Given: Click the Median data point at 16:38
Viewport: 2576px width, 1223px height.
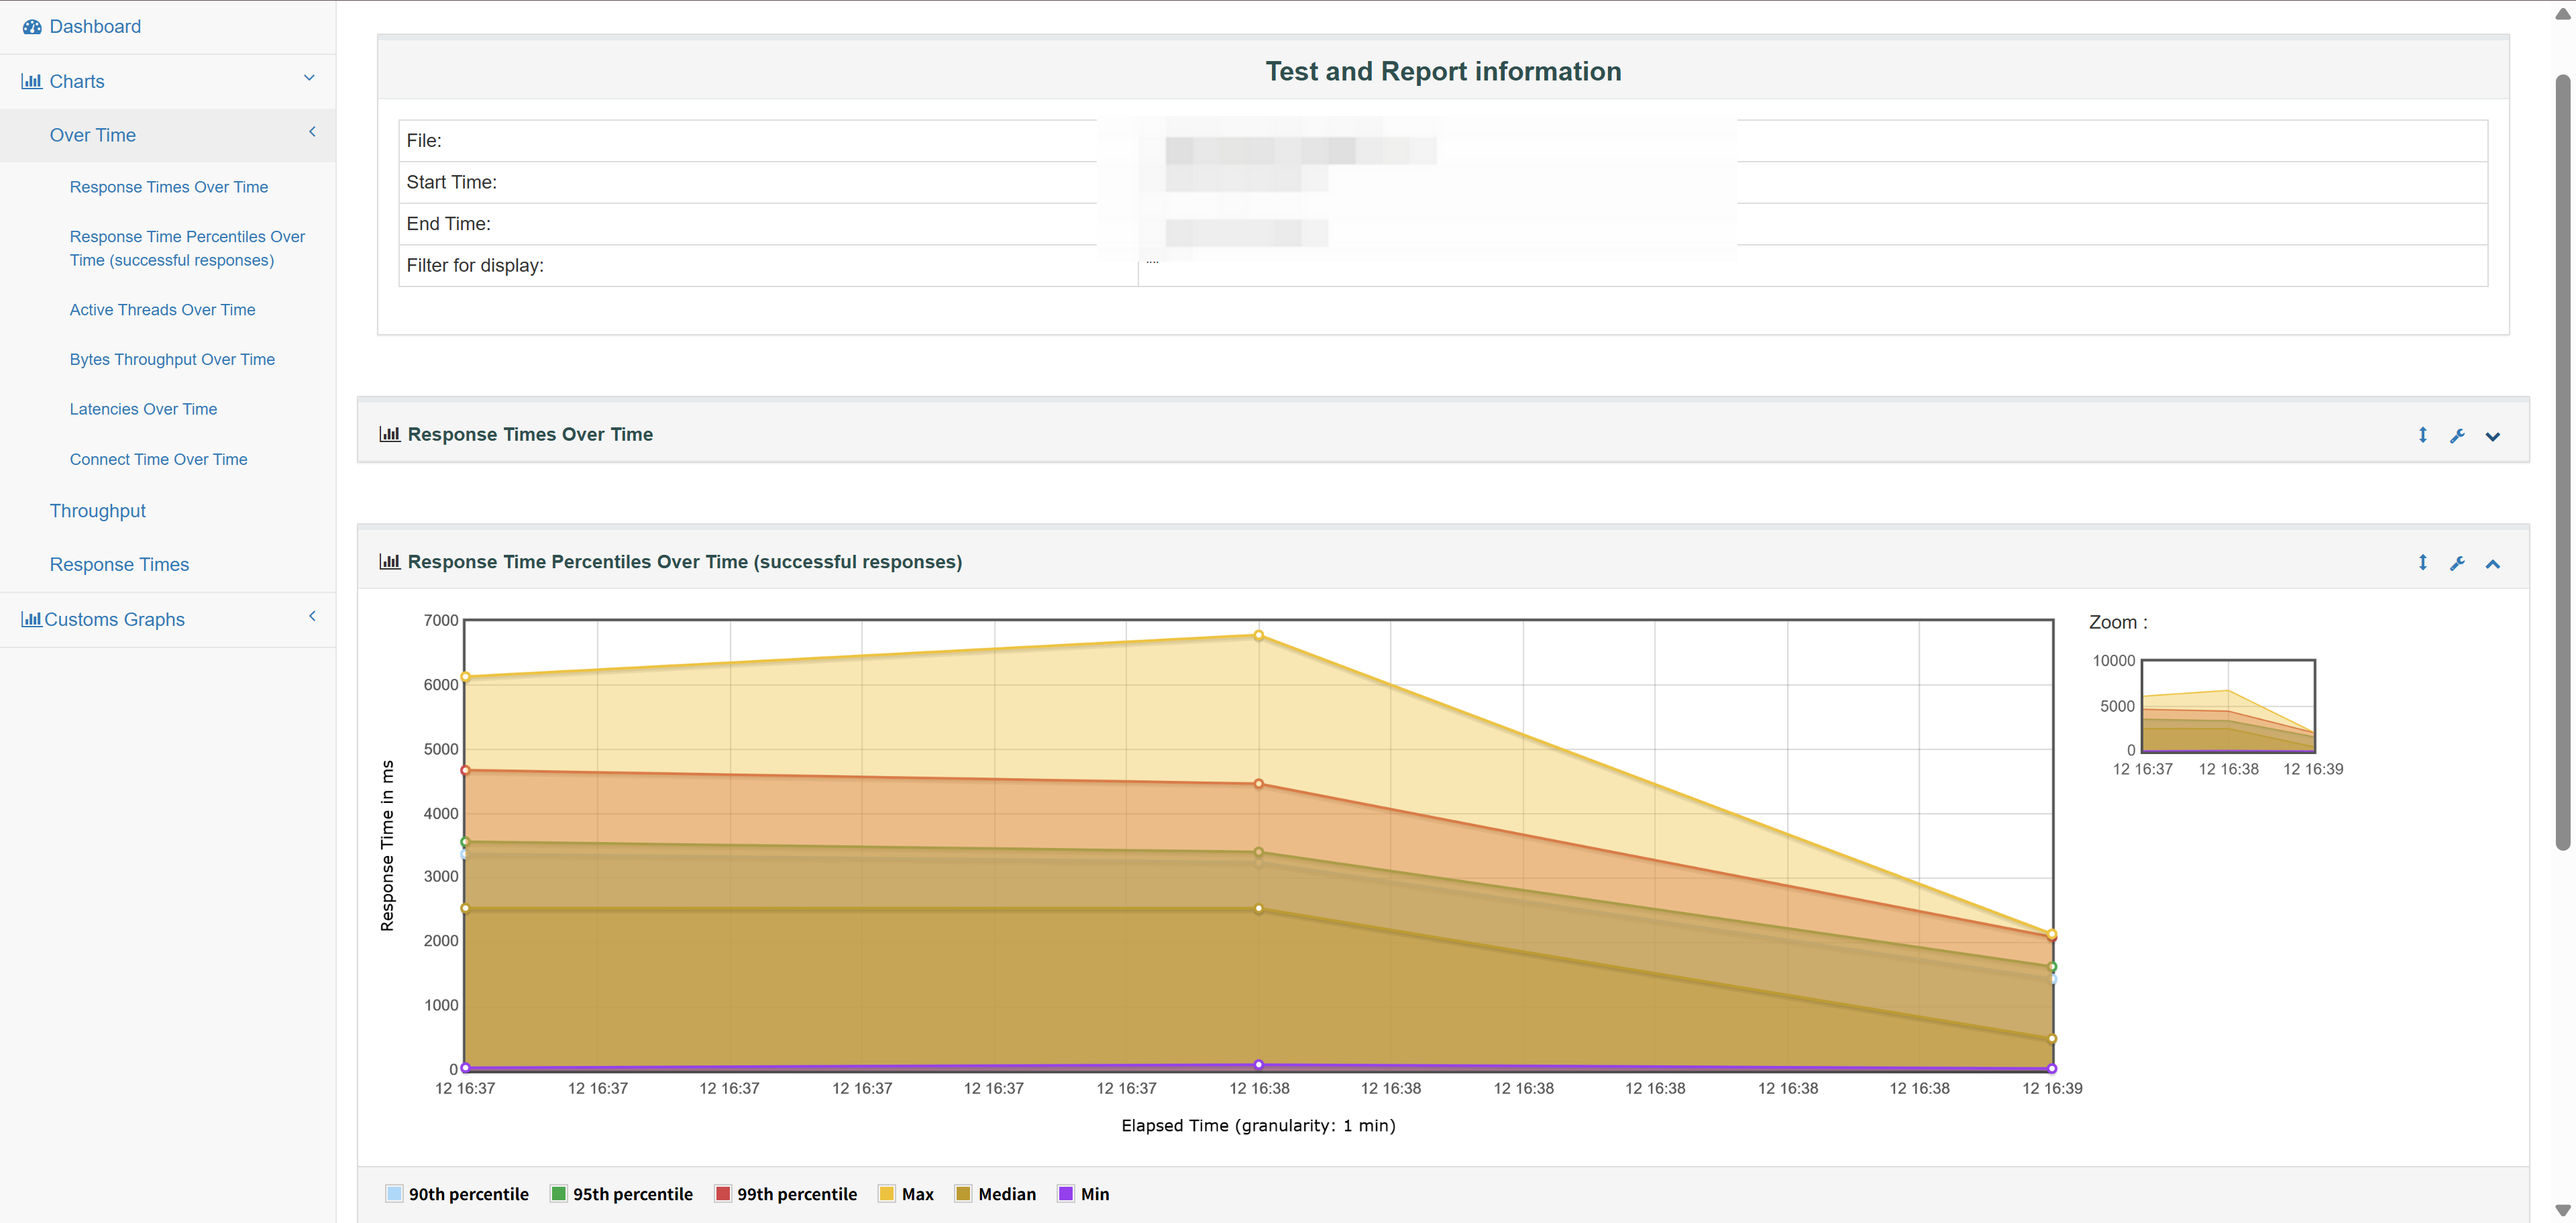Looking at the screenshot, I should coord(1259,909).
